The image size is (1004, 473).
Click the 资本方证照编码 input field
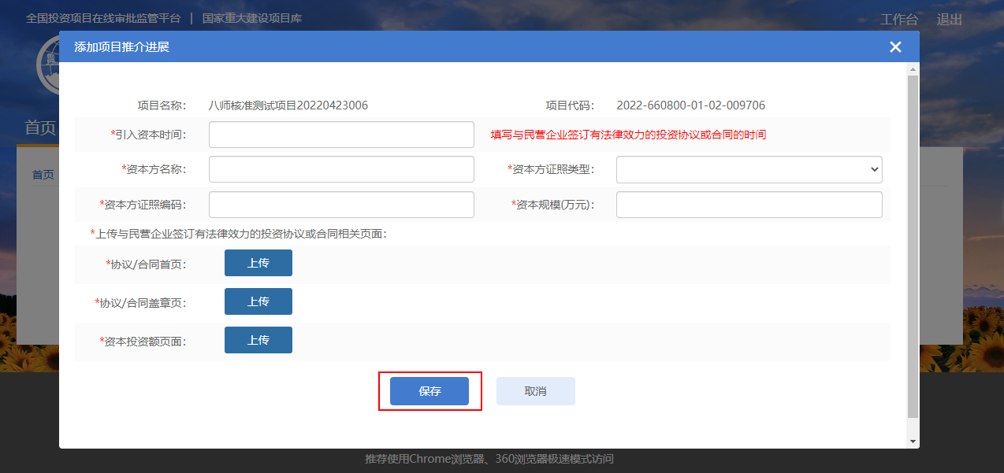point(341,205)
